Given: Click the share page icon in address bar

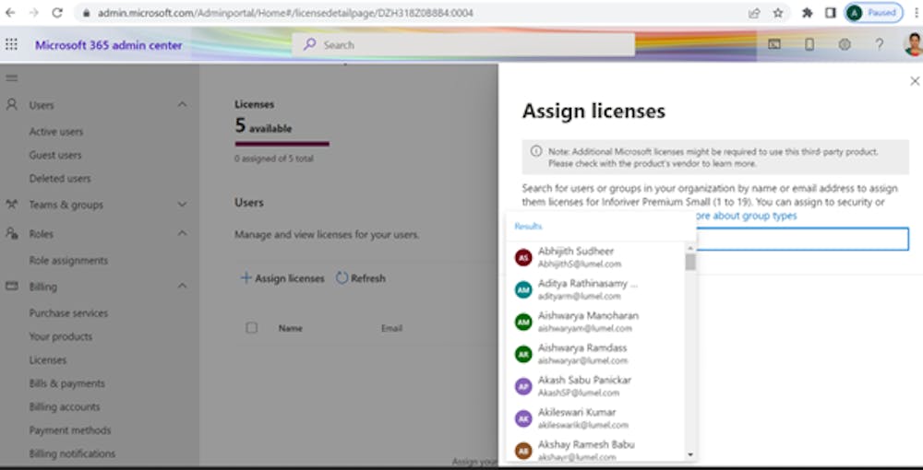Looking at the screenshot, I should (754, 13).
